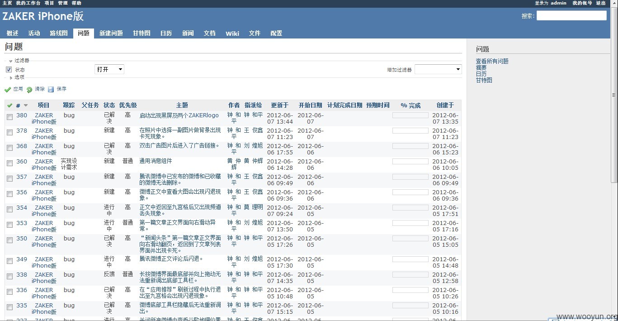Open issue 腾讯微博正文评论后闪退。
This screenshot has width=618, height=321.
click(171, 259)
